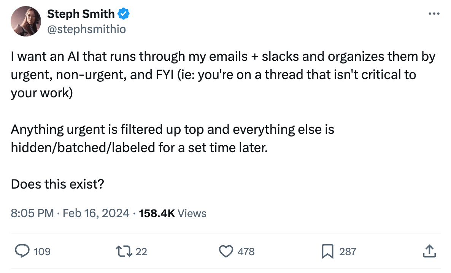The width and height of the screenshot is (451, 273).
Task: Click the "Does this exist?" text line
Action: [58, 184]
